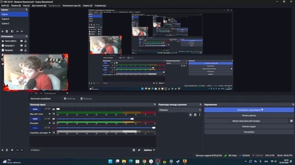Open advanced audio properties icon in mixer
The height and width of the screenshot is (165, 295).
(x=139, y=150)
